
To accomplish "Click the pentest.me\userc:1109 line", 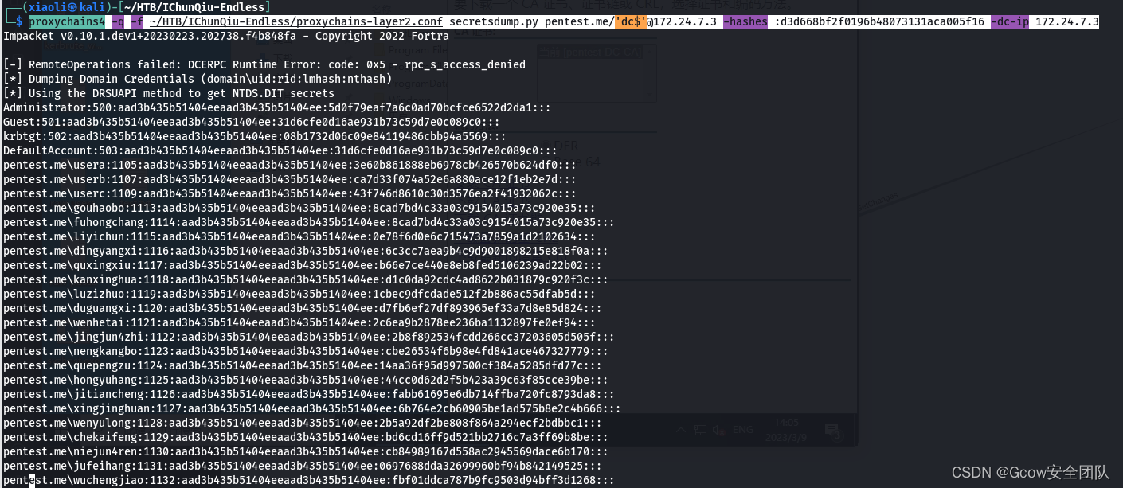I will pos(290,193).
